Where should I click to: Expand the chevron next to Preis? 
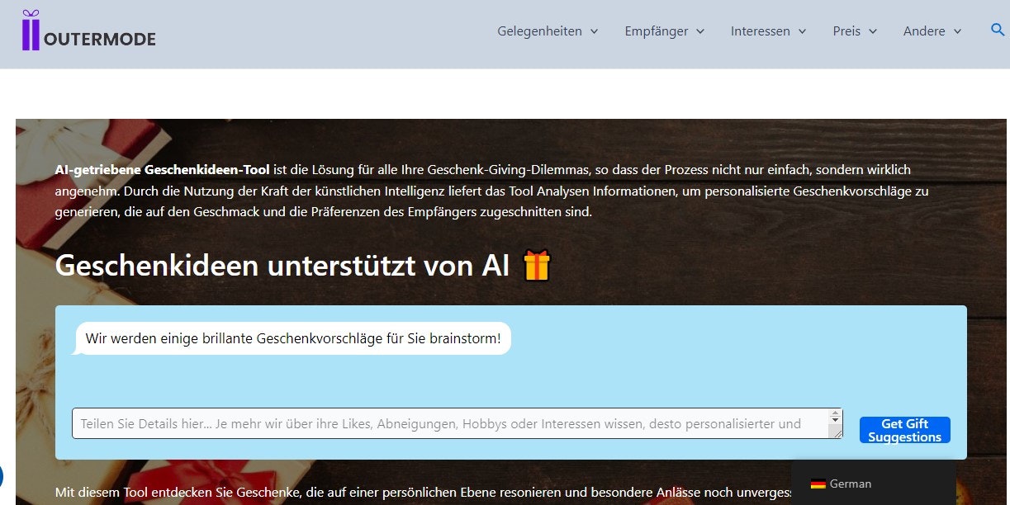click(x=873, y=31)
